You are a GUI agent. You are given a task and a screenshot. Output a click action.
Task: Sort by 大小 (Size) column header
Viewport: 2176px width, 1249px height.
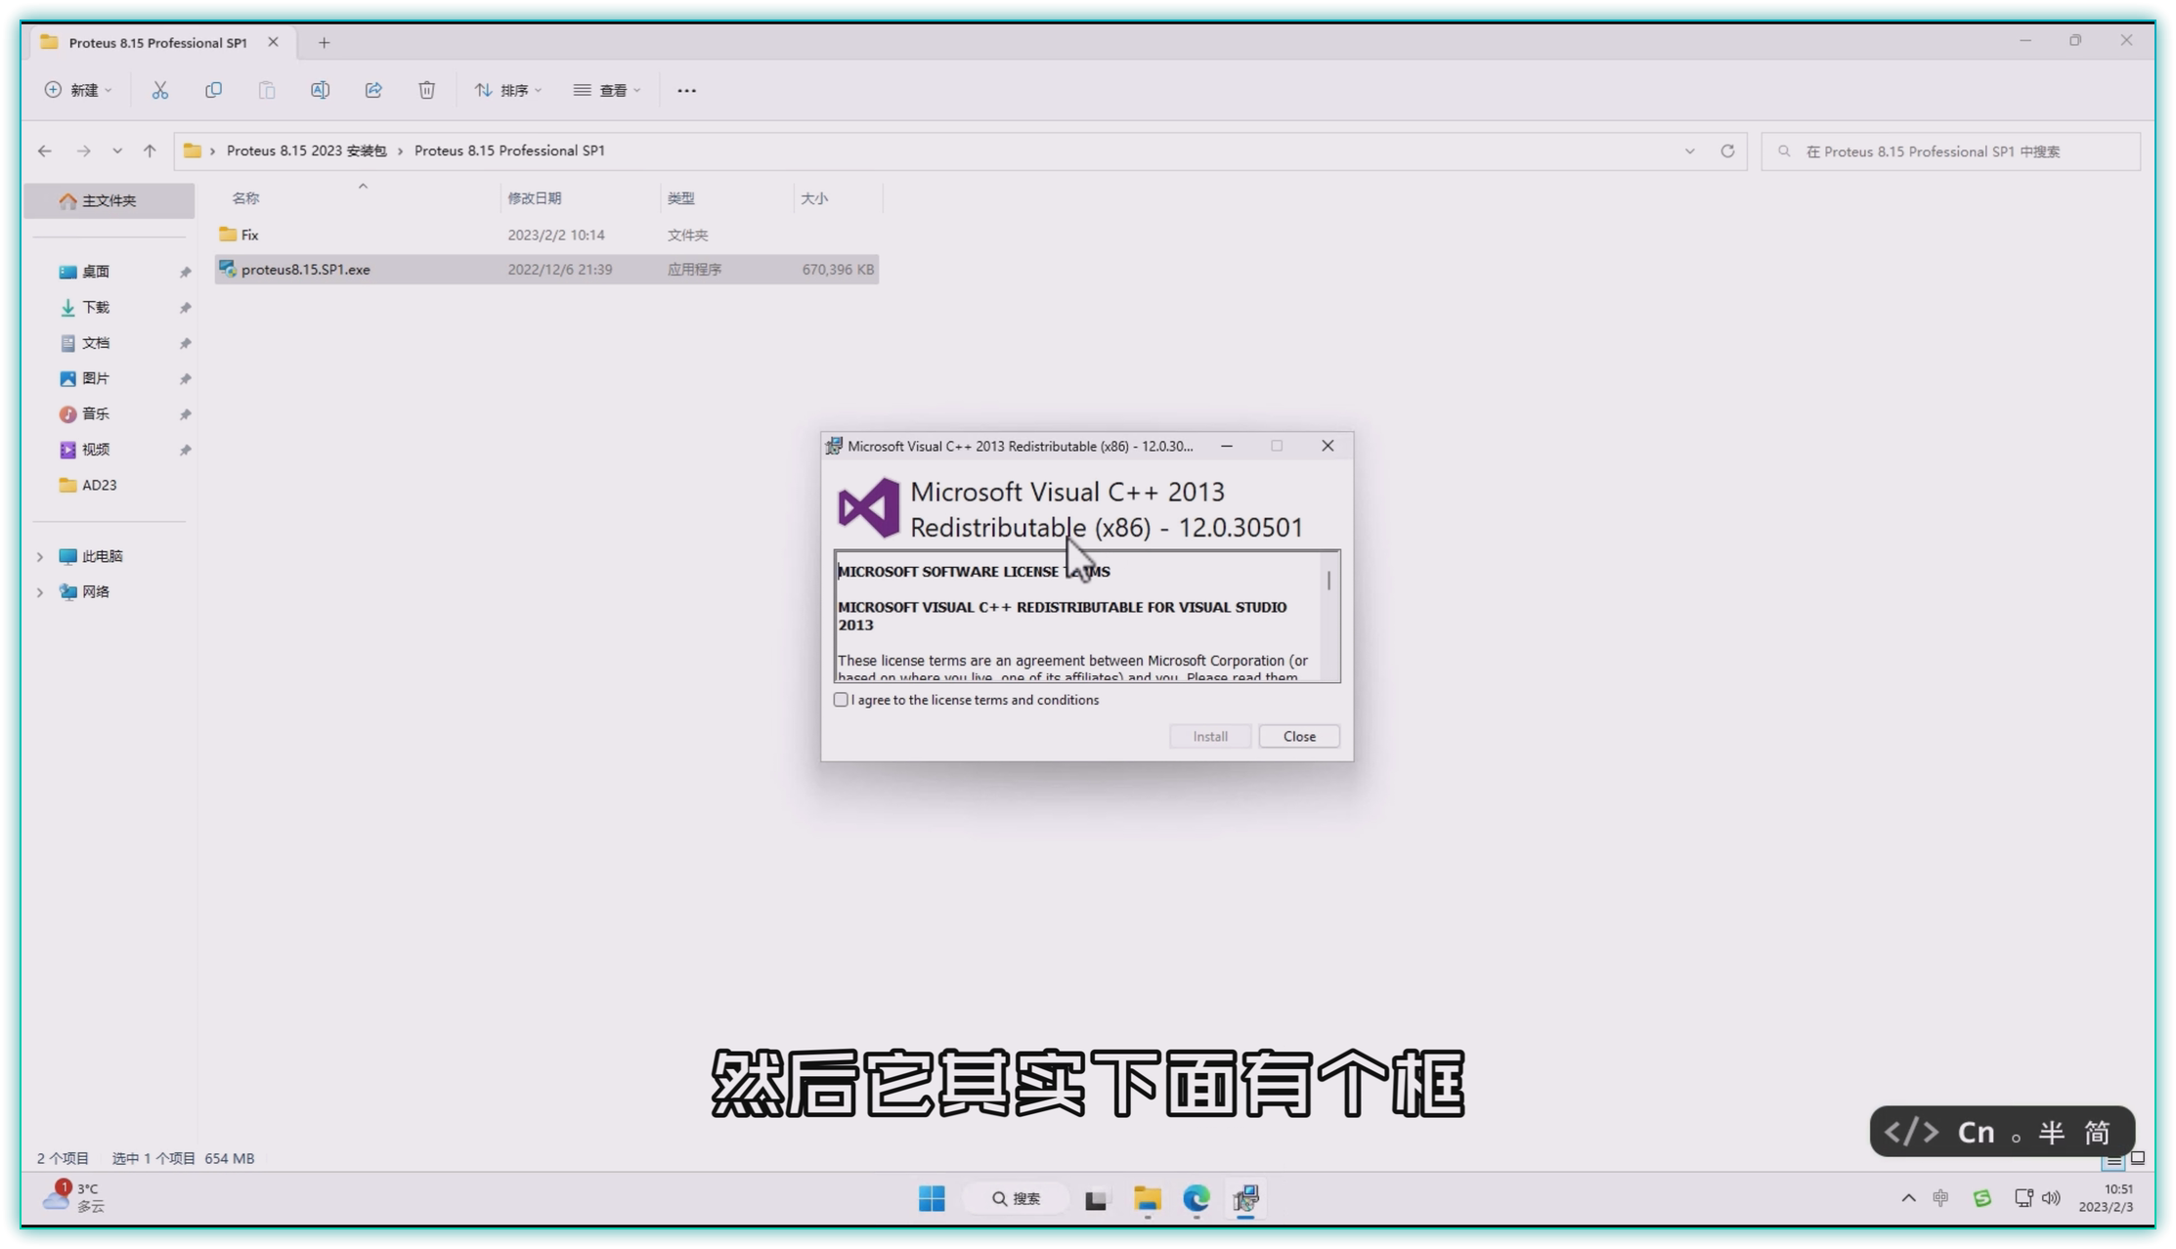pyautogui.click(x=813, y=198)
